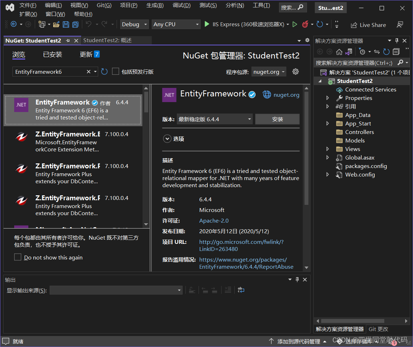Click Add to Source Control button
Screen dimensions: 413x347
pos(298,341)
